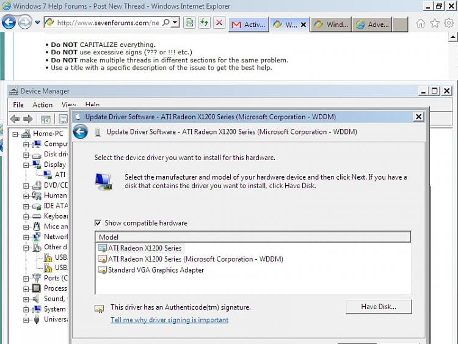Expand the Sound node
This screenshot has width=458, height=344.
(x=26, y=299)
